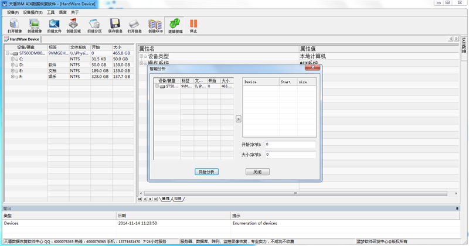Click the 创建区域 (create region) flag icon
469x246 pixels.
(x=74, y=26)
